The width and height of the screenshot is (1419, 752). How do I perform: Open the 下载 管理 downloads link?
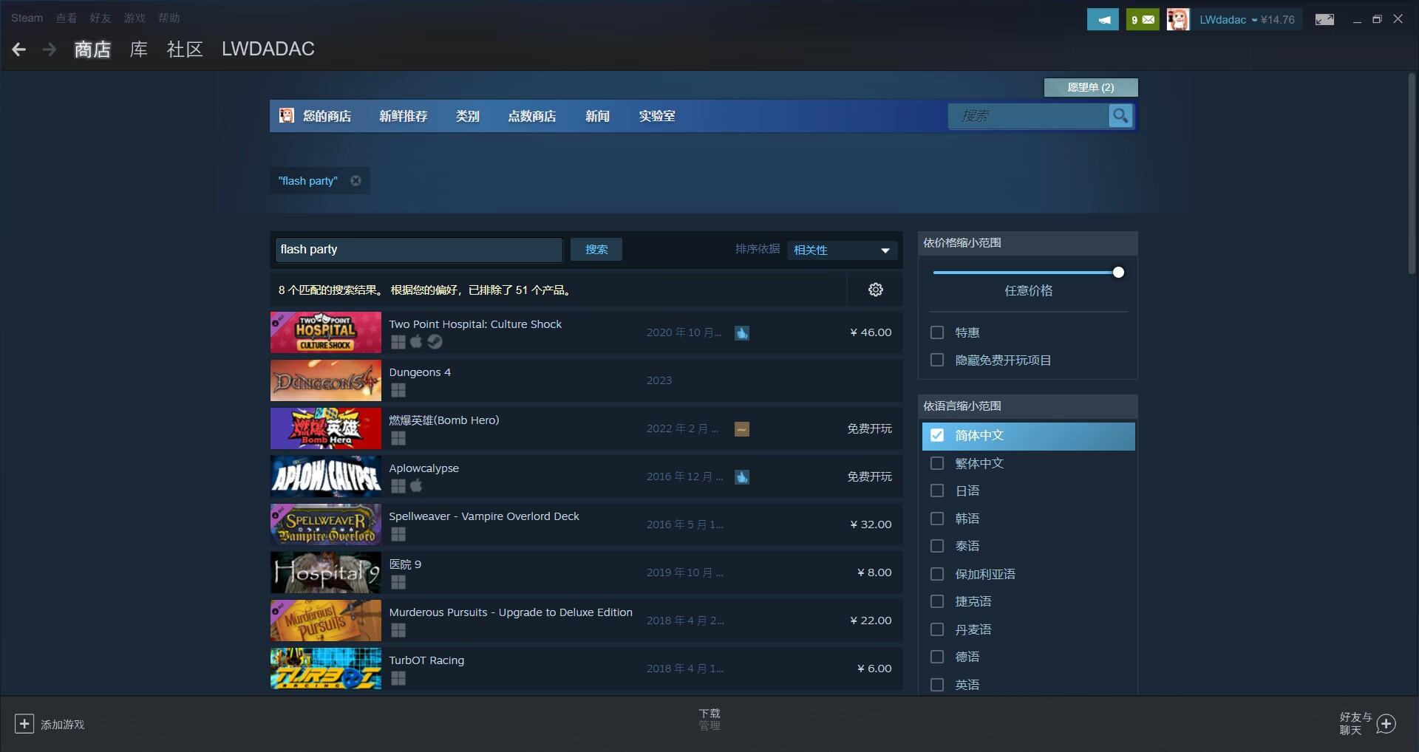click(709, 719)
